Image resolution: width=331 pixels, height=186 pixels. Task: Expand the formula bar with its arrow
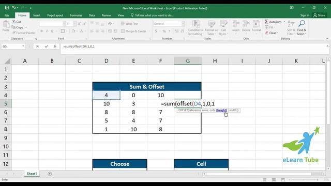coord(327,46)
